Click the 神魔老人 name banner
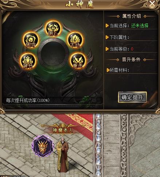This screenshot has width=160, height=177. (63, 130)
